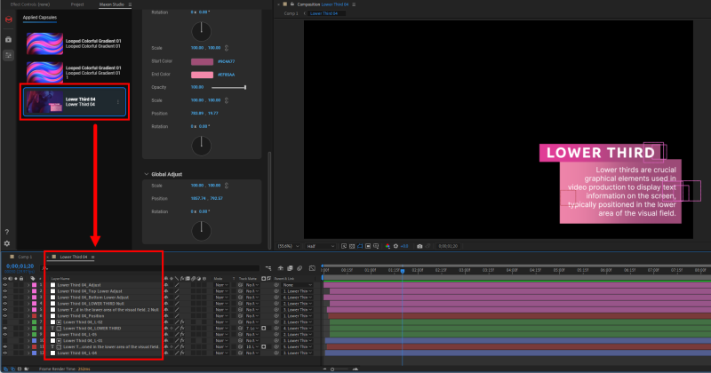Viewport: 711px width, 373px height.
Task: Switch to the Project panel tab
Action: [77, 4]
